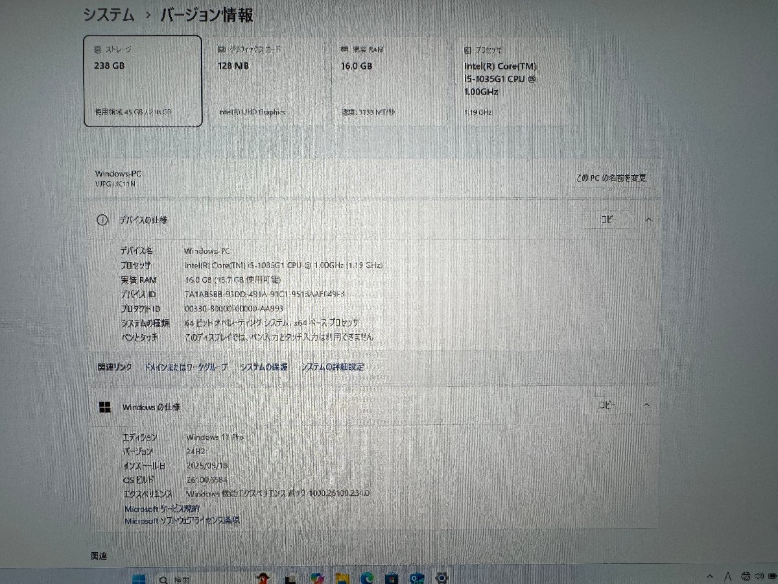This screenshot has width=778, height=584.
Task: Select the ストレージ 238 GB card
Action: coord(143,81)
